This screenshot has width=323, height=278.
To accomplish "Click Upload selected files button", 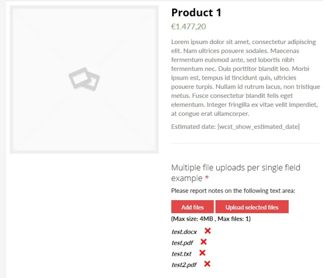I will coord(252,207).
